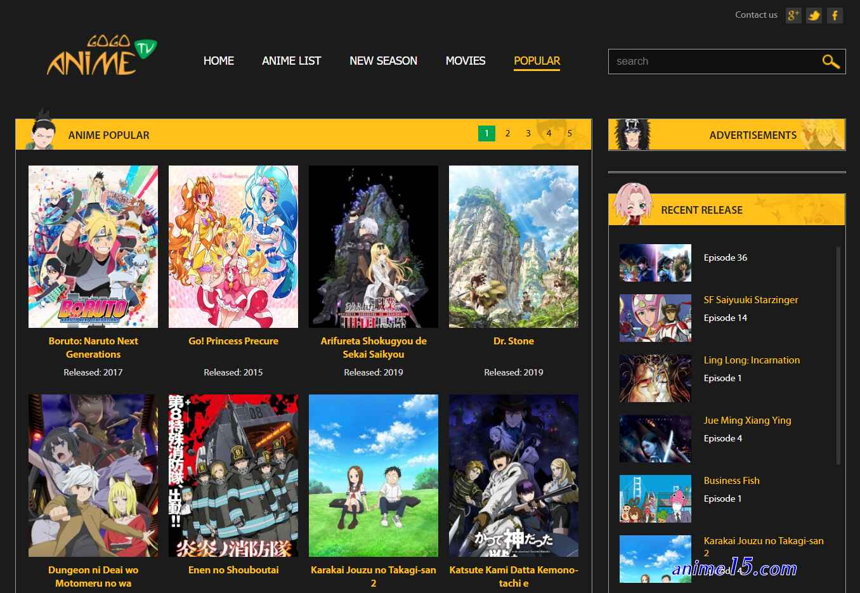Click Episode 14 under SF Saiyuuki Starzinger

(726, 318)
